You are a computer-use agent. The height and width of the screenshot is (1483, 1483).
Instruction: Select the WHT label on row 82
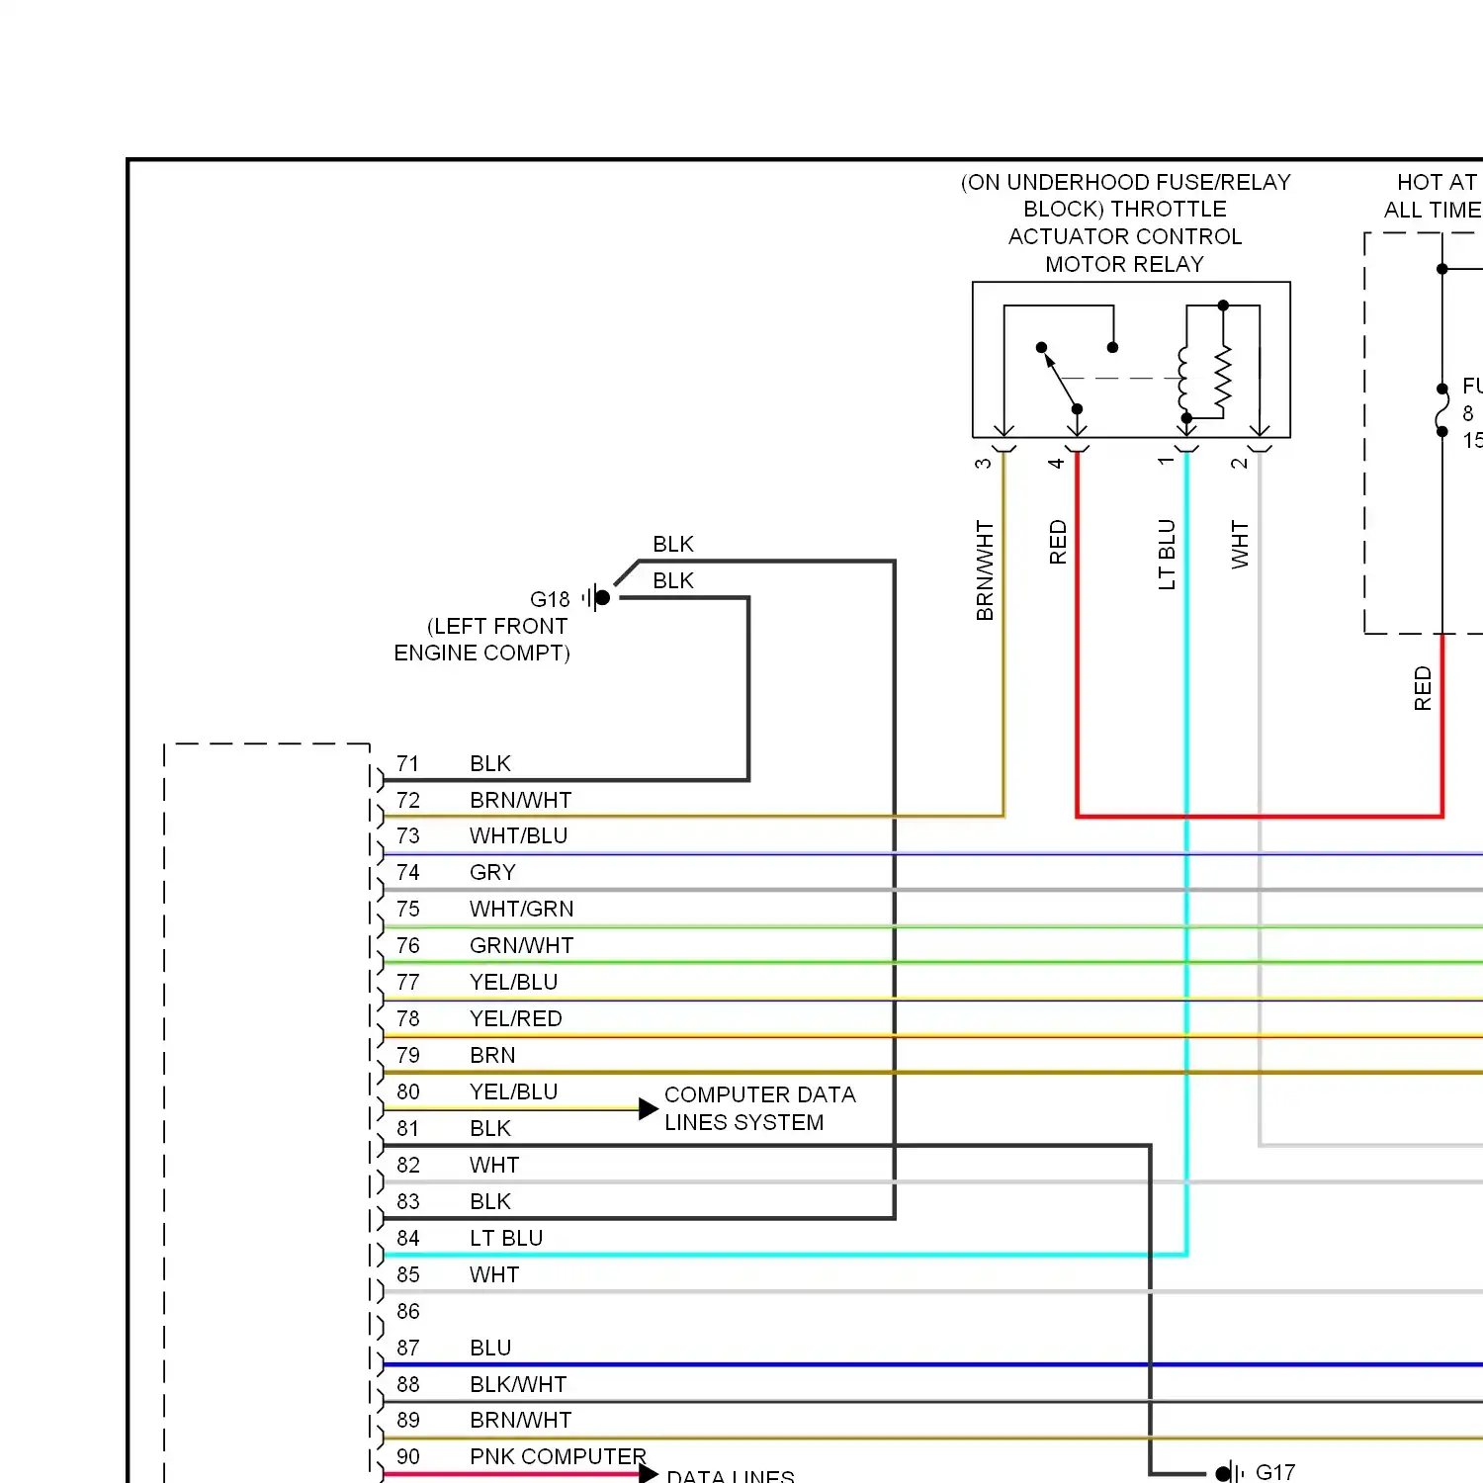(x=494, y=1165)
